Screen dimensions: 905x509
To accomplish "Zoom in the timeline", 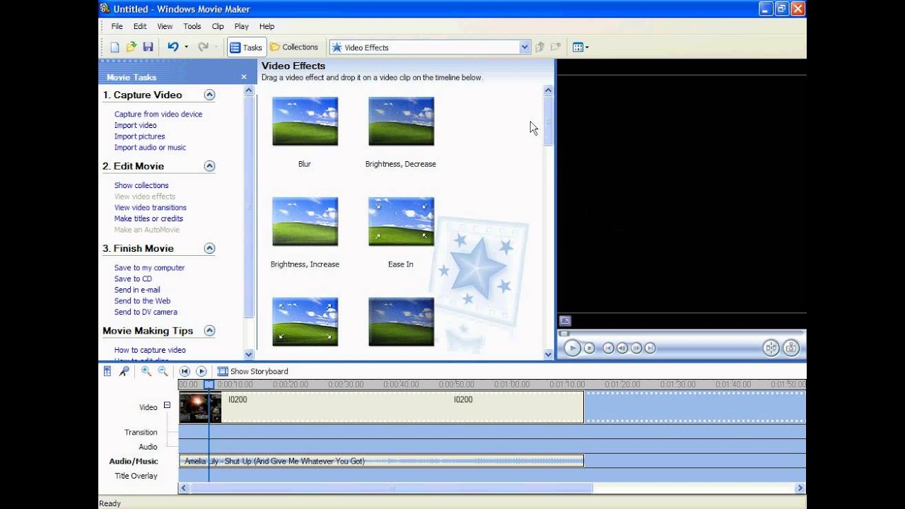I will (x=146, y=371).
